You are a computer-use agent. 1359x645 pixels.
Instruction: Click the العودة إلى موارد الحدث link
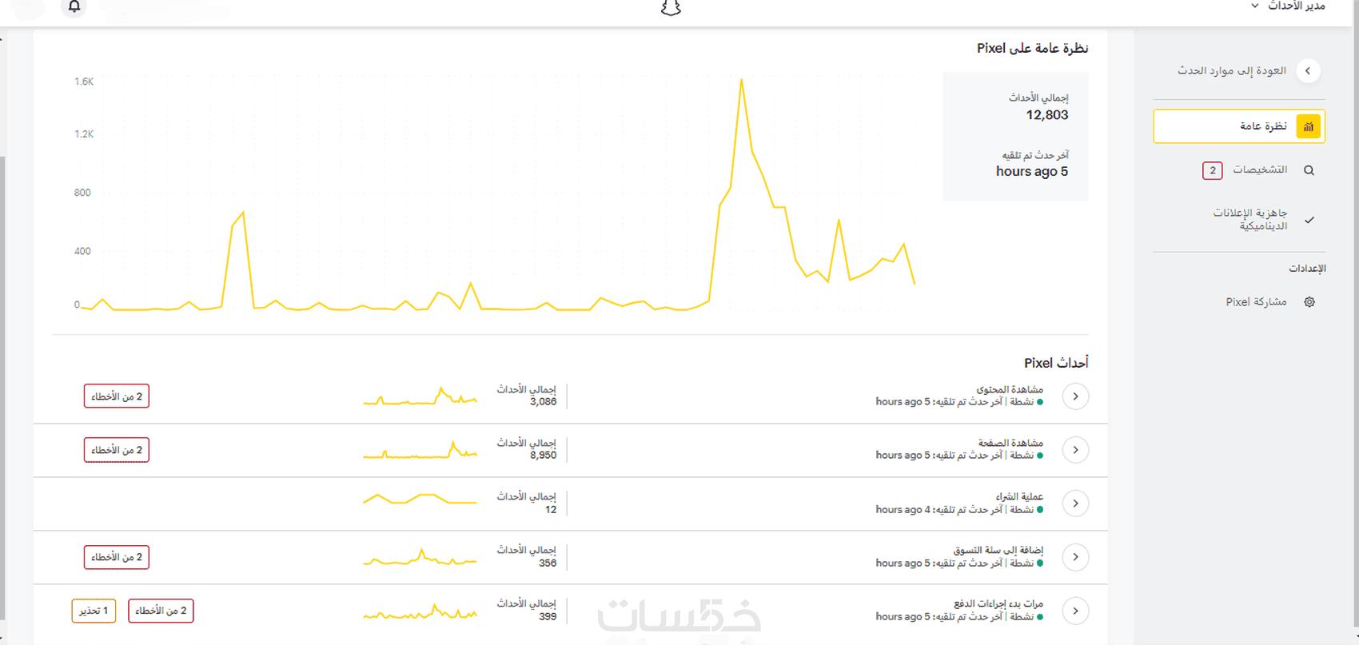click(1231, 71)
